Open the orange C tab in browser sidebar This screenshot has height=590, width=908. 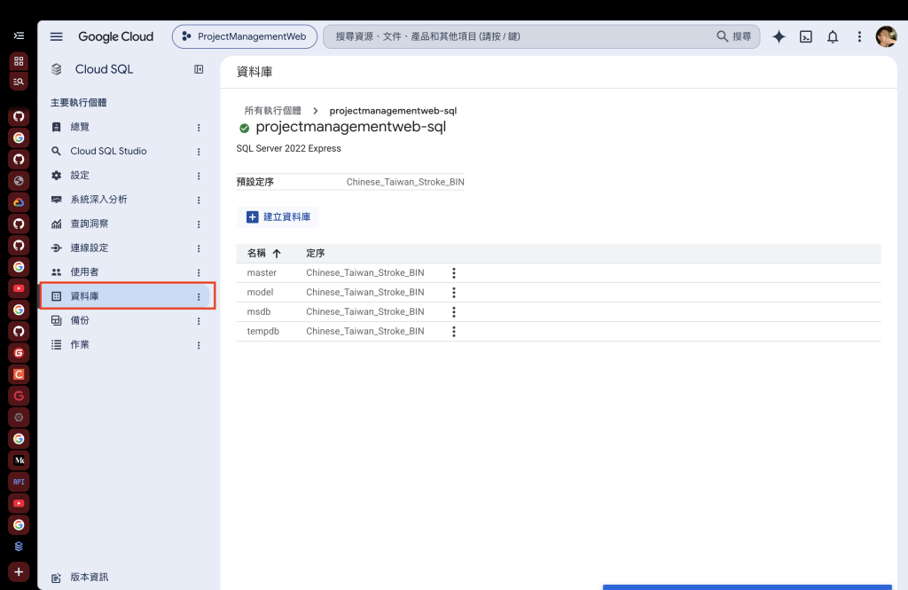tap(19, 374)
